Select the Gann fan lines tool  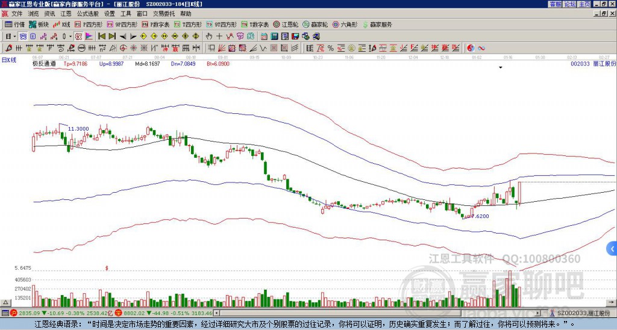point(221,48)
